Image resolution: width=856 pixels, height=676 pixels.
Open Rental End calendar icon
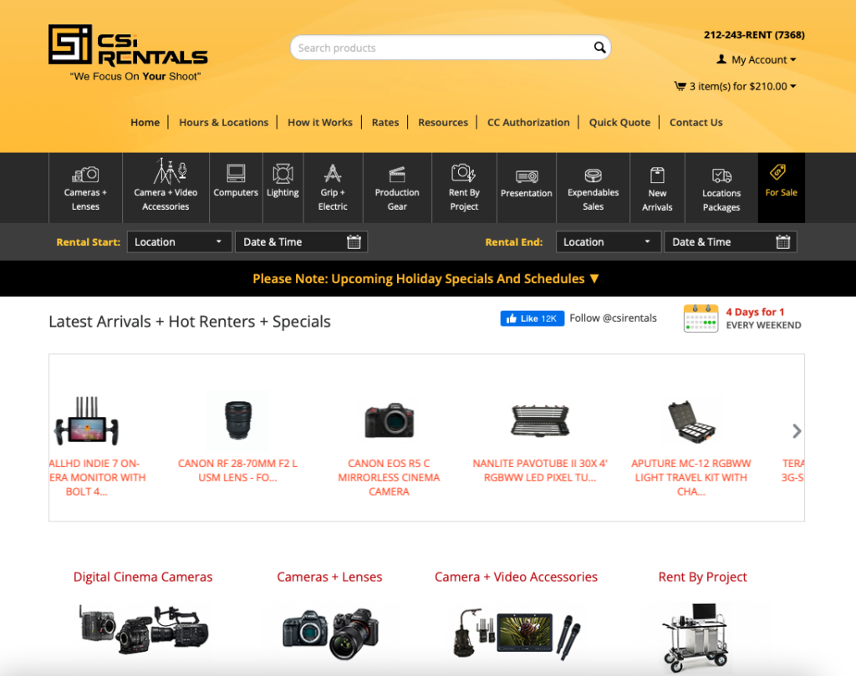(782, 241)
